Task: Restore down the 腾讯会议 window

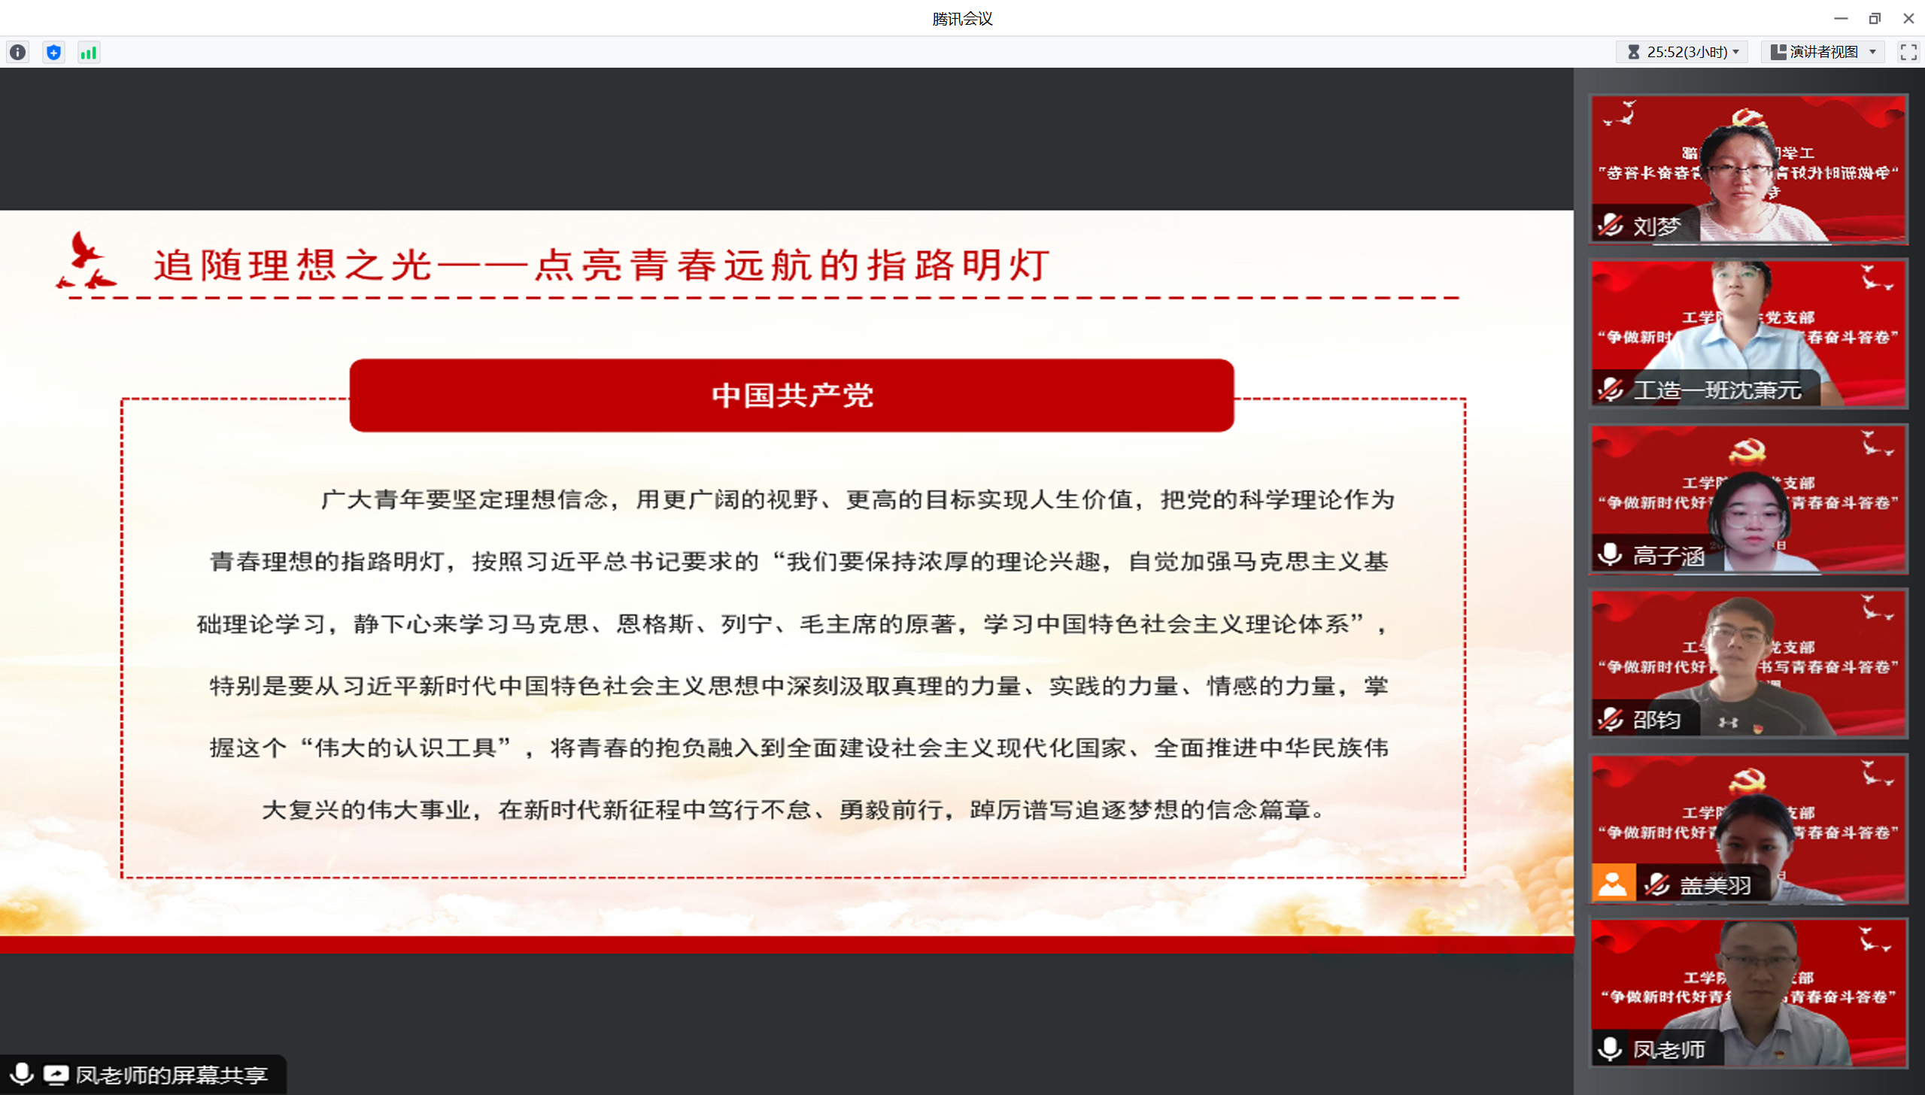Action: (x=1874, y=18)
